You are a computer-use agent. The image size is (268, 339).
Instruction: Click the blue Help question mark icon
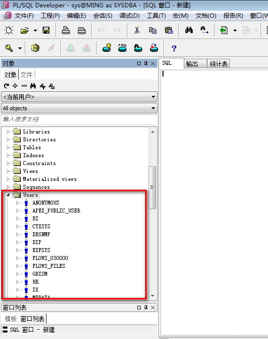click(174, 48)
